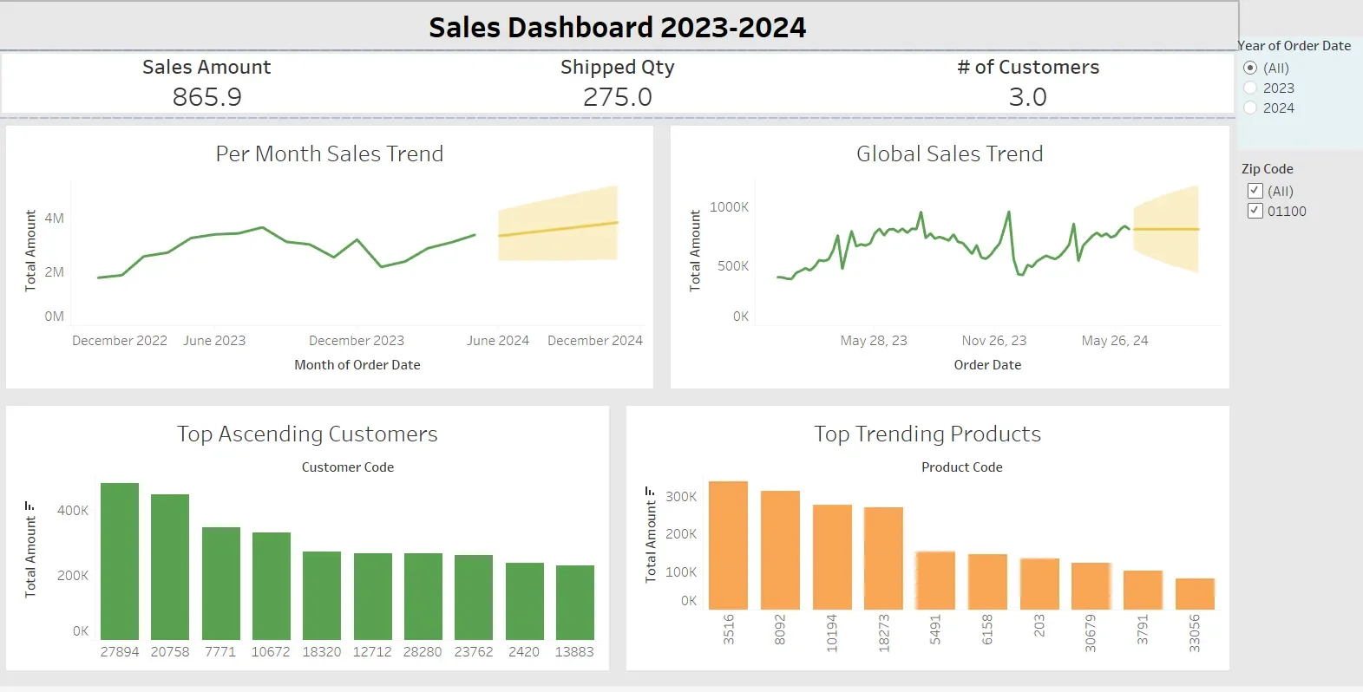This screenshot has height=692, width=1363.
Task: Select the 2024 year radio button
Action: point(1250,108)
